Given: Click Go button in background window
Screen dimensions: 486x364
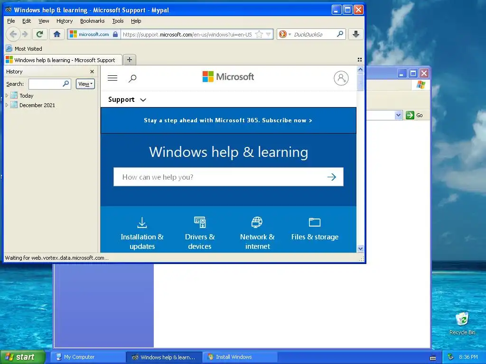Looking at the screenshot, I should click(414, 115).
